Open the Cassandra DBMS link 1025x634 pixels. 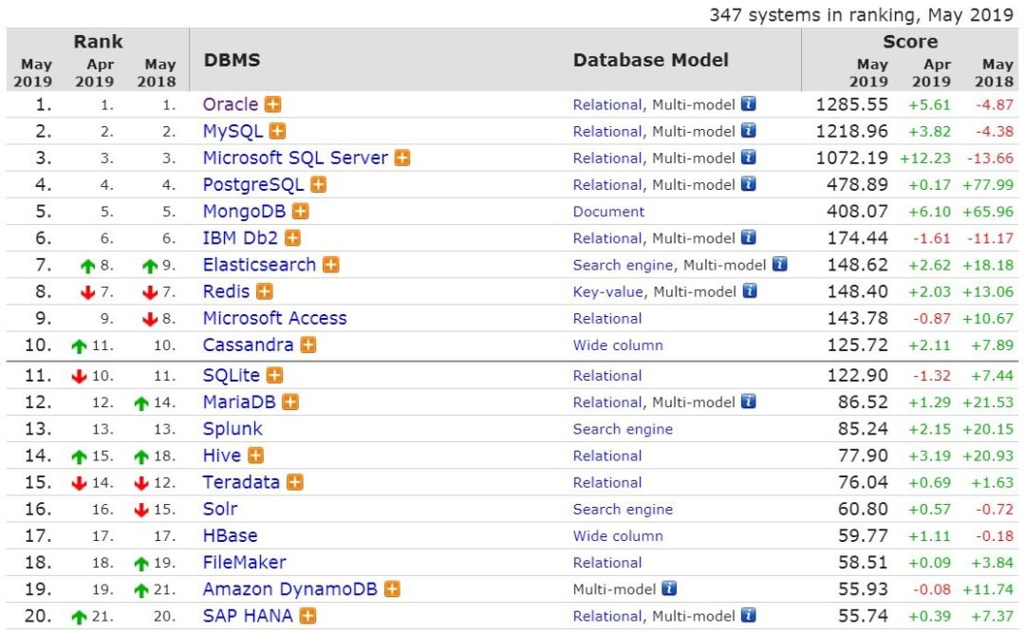click(x=248, y=345)
